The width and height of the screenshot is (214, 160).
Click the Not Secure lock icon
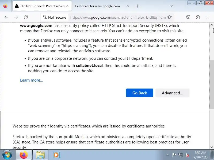pyautogui.click(x=44, y=17)
